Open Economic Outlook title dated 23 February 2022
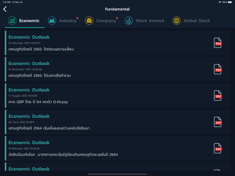Viewport: 235px width, 176px height. tap(29, 37)
